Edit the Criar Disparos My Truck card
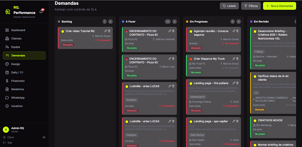This screenshot has height=147, width=302. coord(234,58)
